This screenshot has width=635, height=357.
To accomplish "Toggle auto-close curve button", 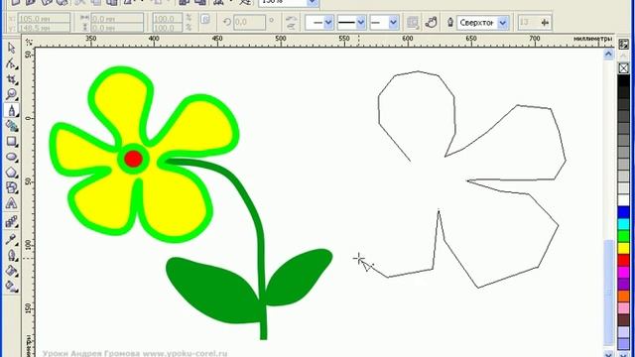I will [x=413, y=22].
